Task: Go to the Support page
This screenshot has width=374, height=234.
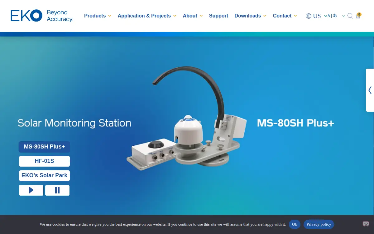Action: pos(218,16)
